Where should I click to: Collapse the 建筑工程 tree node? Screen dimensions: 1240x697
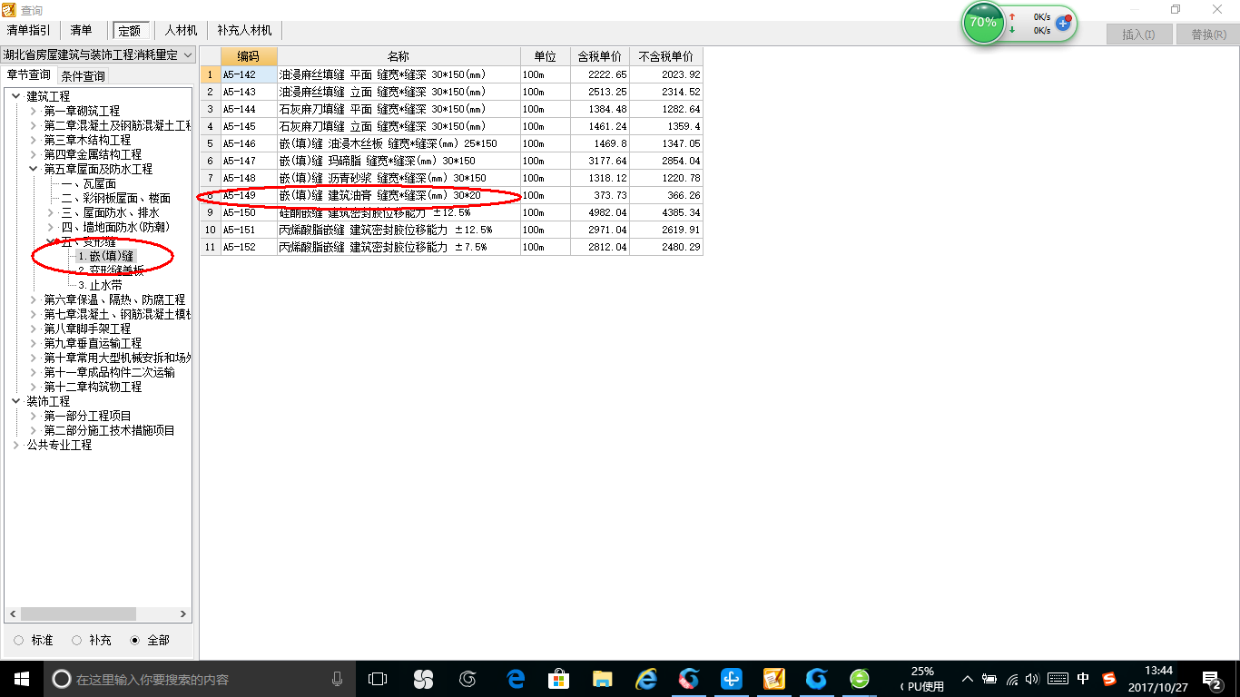15,96
